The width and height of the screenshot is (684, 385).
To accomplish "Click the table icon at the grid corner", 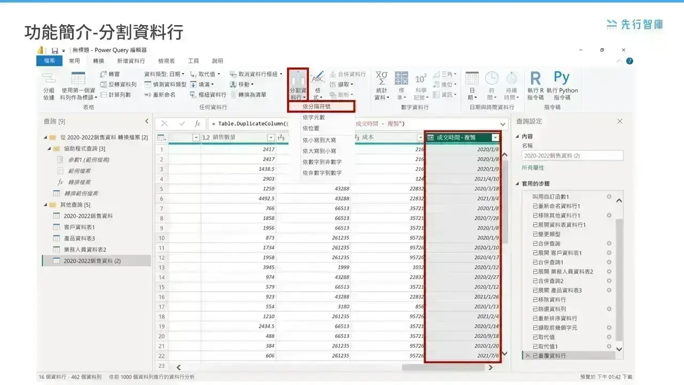I will (x=161, y=137).
